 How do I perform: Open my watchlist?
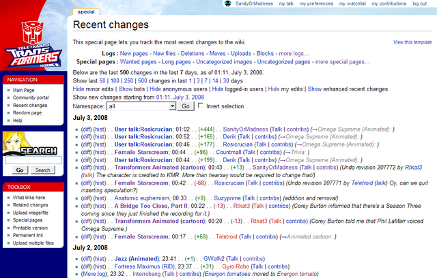click(x=352, y=3)
